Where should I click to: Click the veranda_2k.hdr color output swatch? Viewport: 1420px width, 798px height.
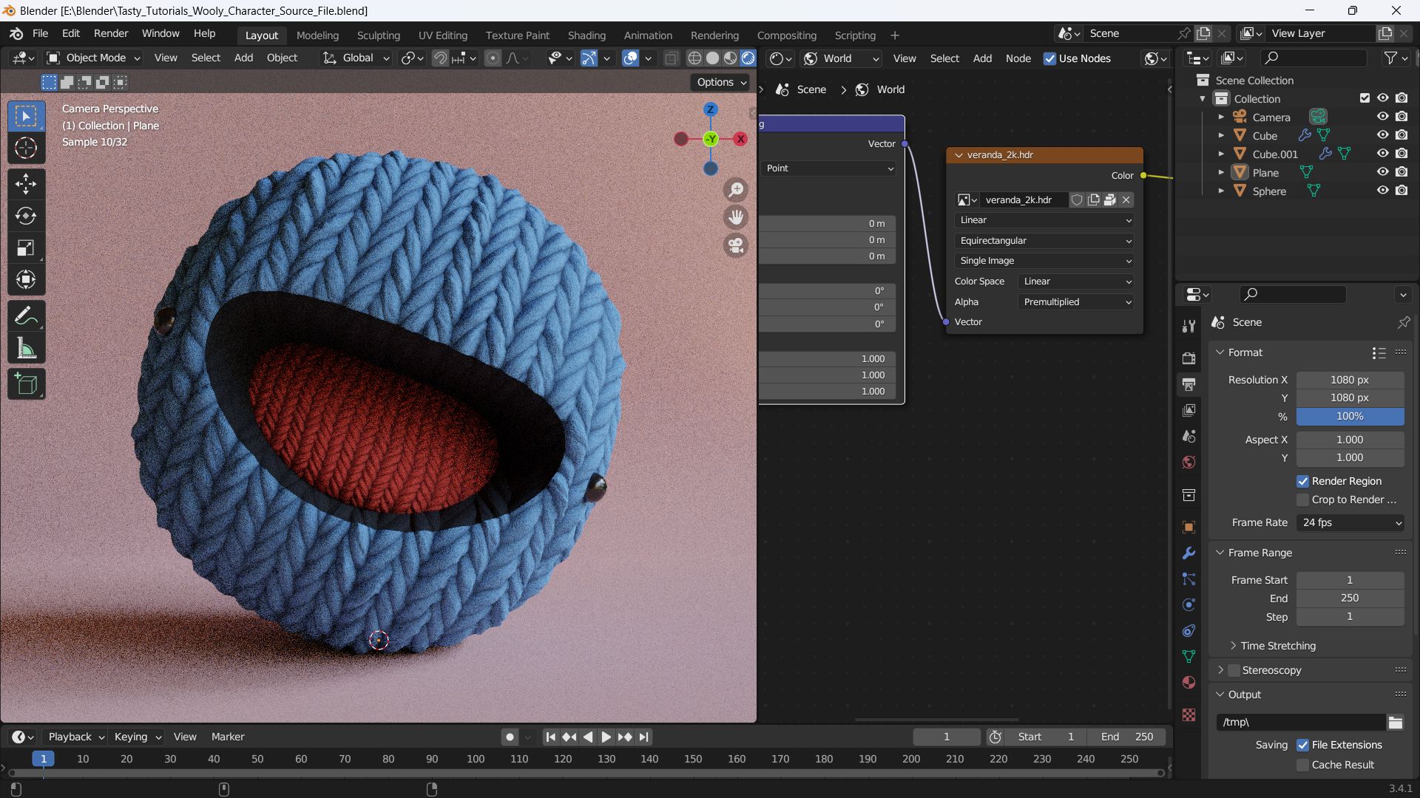pos(1141,174)
